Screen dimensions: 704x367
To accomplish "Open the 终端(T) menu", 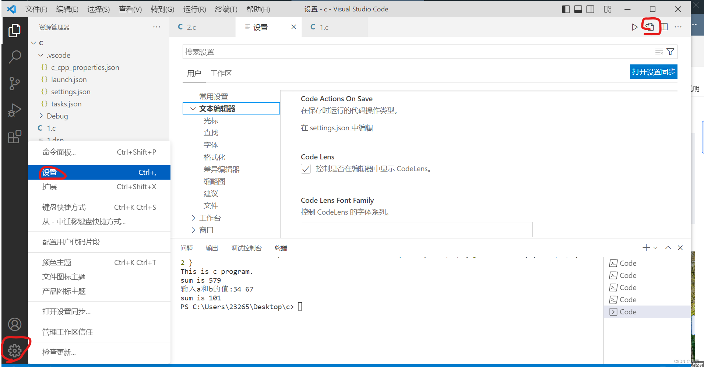I will [226, 9].
